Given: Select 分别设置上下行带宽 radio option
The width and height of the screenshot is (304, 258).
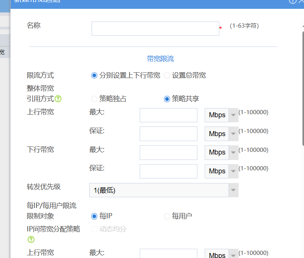Looking at the screenshot, I should 94,75.
